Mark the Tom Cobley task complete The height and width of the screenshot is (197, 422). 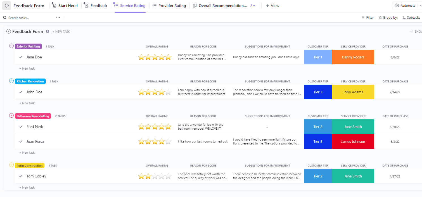21,176
